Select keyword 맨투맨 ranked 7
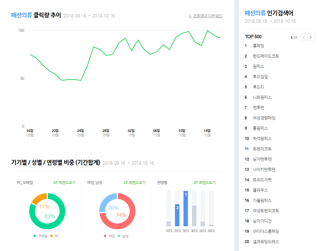This screenshot has width=319, height=251. [x=258, y=108]
